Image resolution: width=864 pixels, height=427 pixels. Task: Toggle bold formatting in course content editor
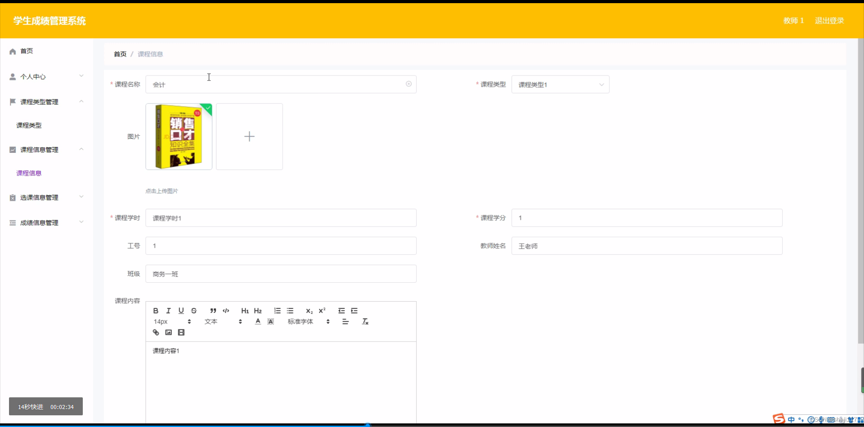click(x=155, y=311)
